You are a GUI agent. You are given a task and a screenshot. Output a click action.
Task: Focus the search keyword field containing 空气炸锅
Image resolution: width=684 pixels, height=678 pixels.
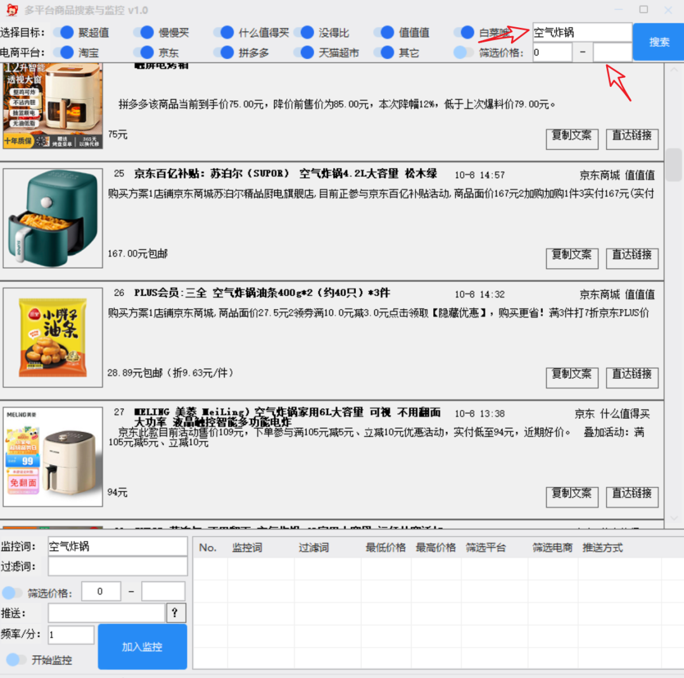click(582, 32)
